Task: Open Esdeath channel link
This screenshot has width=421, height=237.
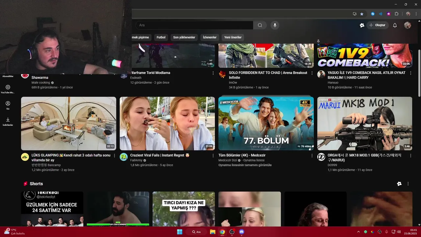Action: tap(136, 78)
